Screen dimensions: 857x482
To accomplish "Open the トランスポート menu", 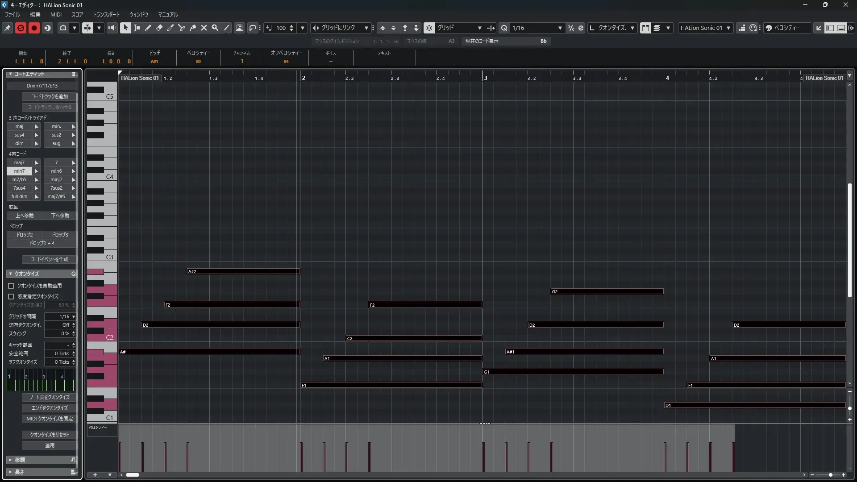I will coord(106,14).
